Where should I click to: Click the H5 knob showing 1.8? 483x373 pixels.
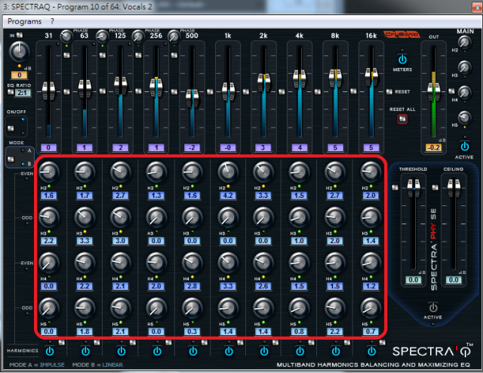coord(85,308)
